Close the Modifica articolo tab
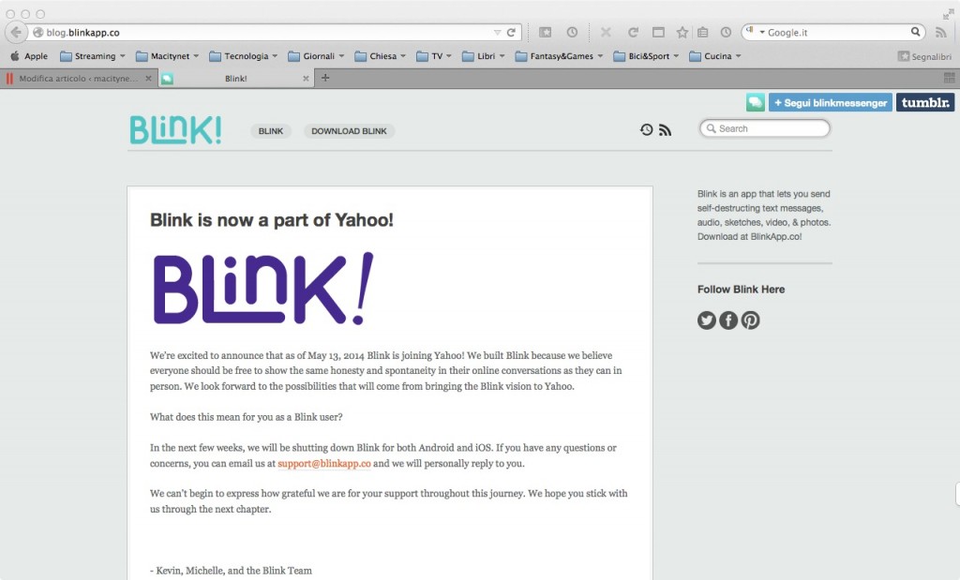The height and width of the screenshot is (580, 960). tap(148, 79)
